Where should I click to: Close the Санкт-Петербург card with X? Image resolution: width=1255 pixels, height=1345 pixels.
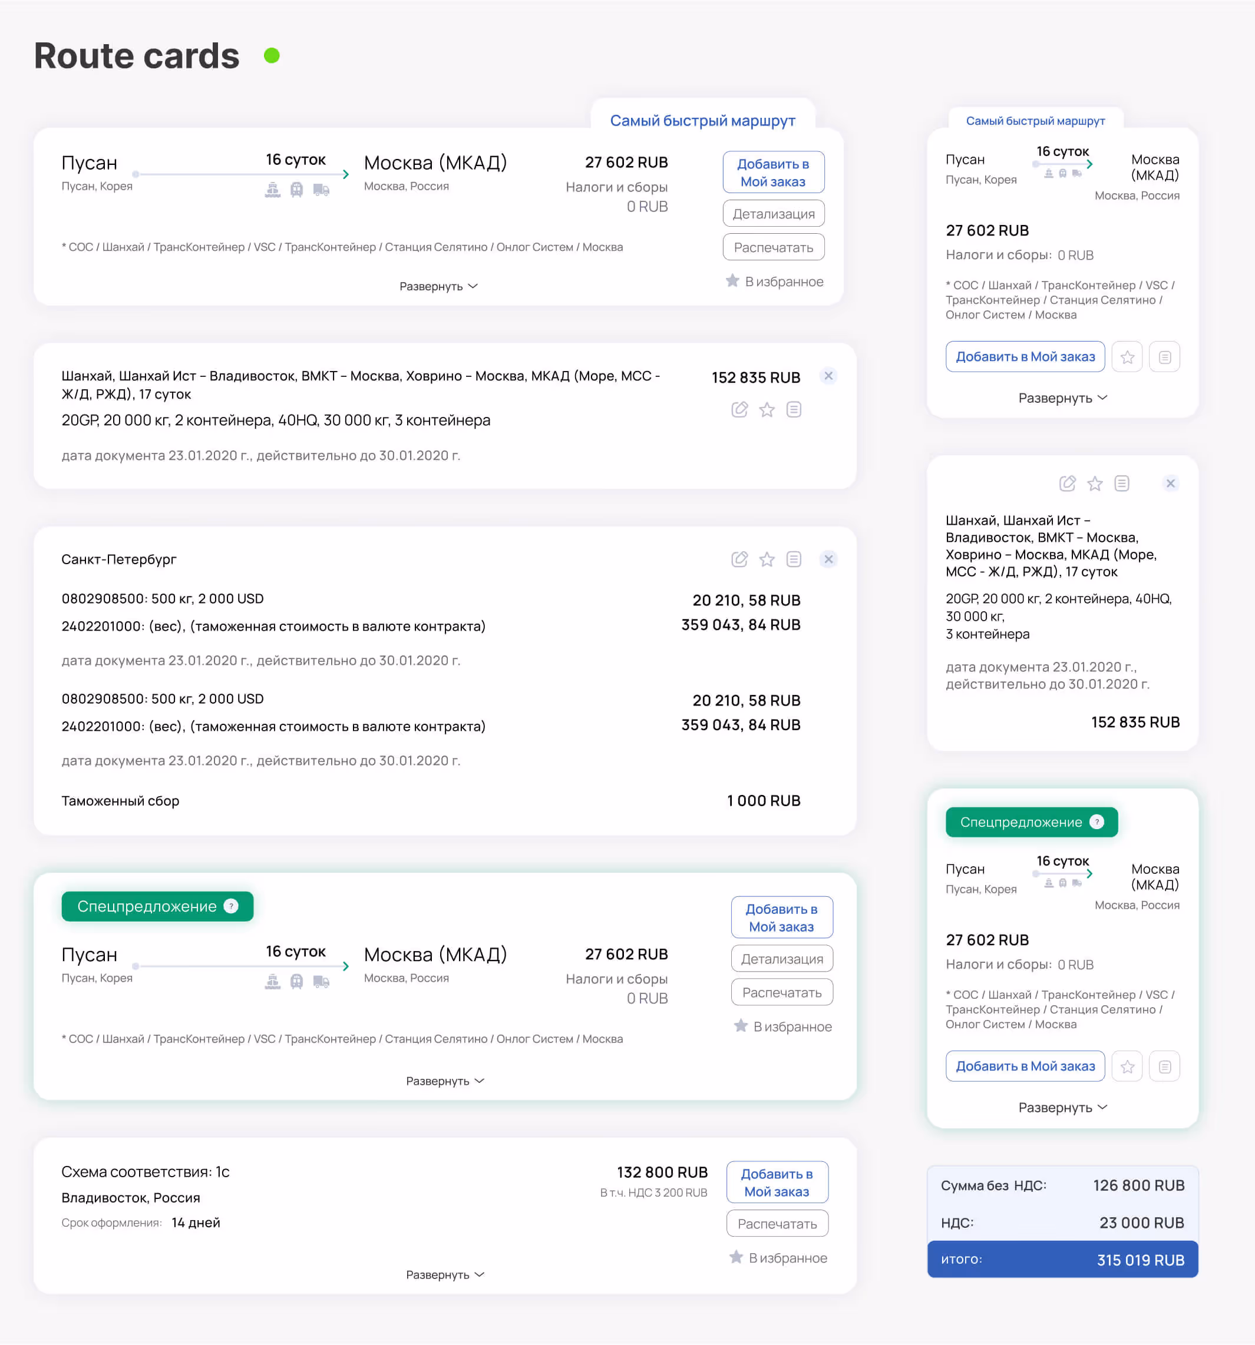pyautogui.click(x=828, y=559)
